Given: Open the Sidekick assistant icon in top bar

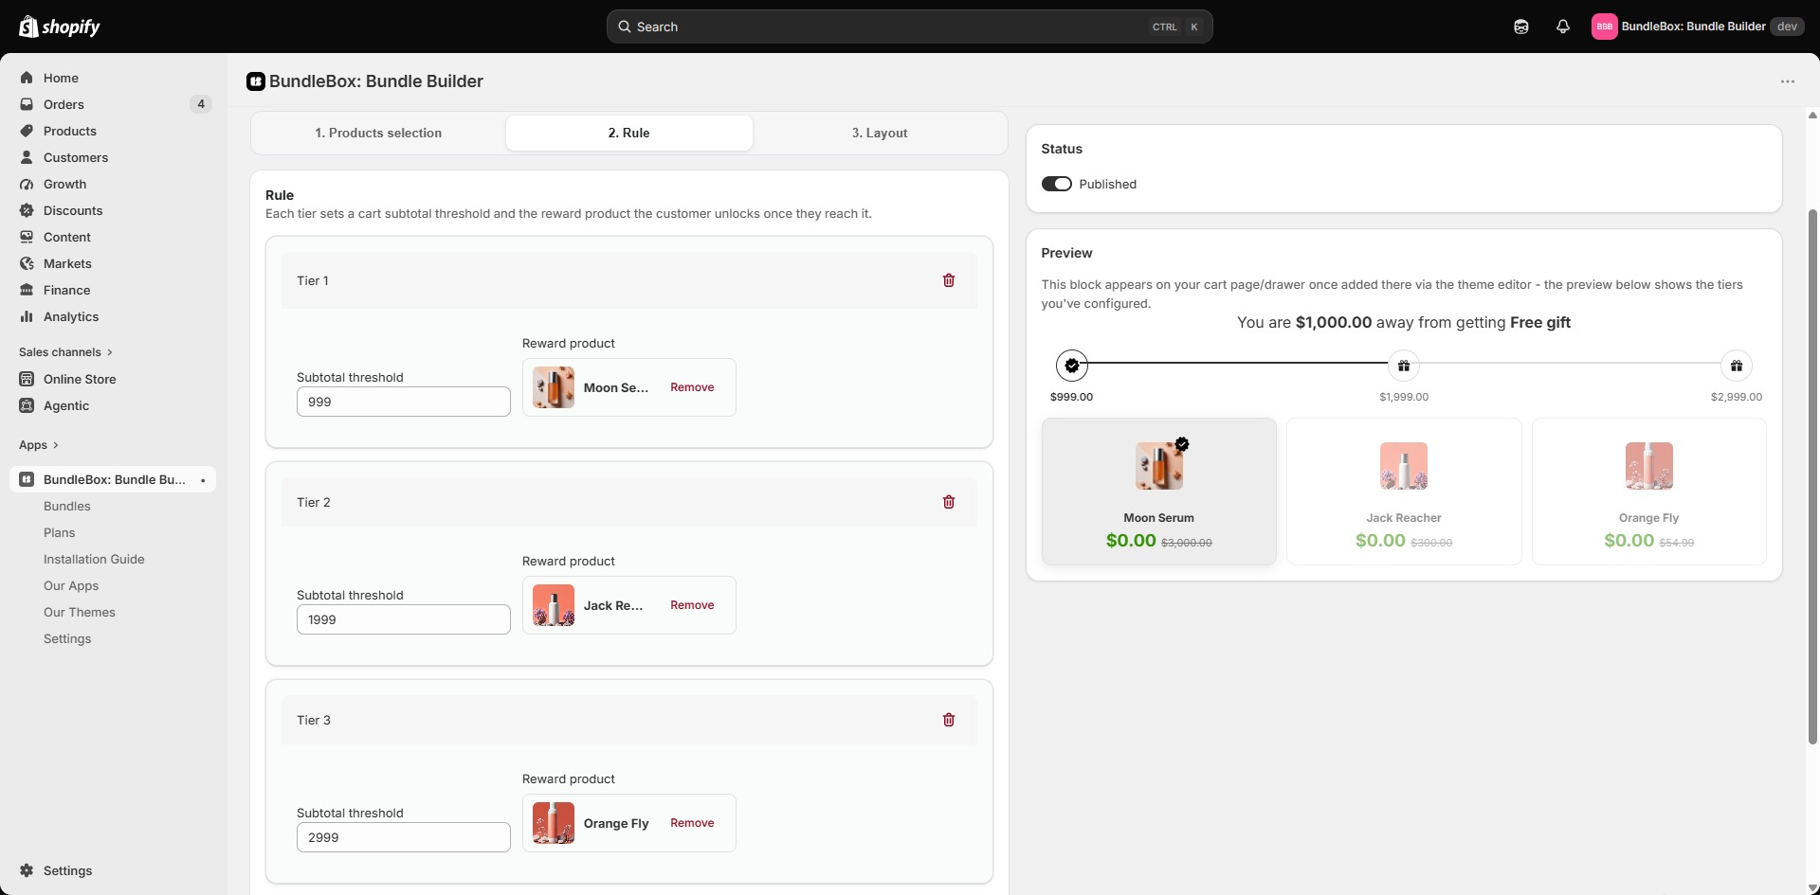Looking at the screenshot, I should click(1521, 27).
